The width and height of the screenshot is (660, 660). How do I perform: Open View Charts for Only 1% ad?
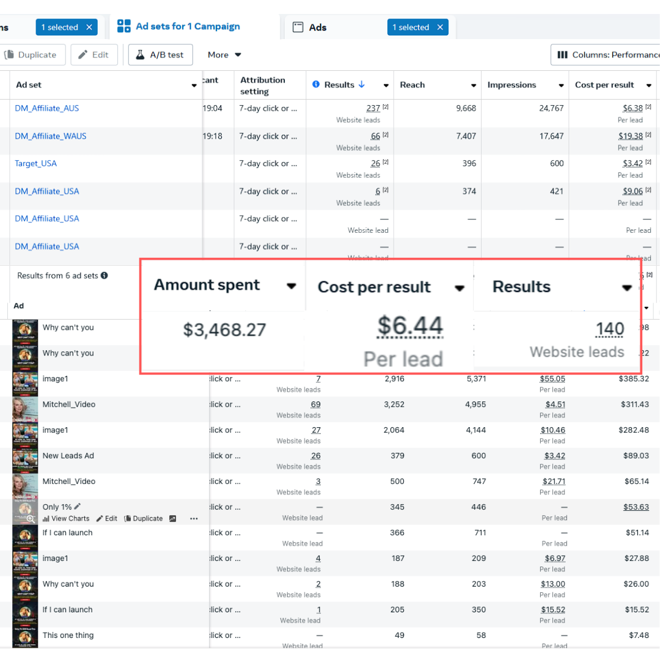point(66,518)
